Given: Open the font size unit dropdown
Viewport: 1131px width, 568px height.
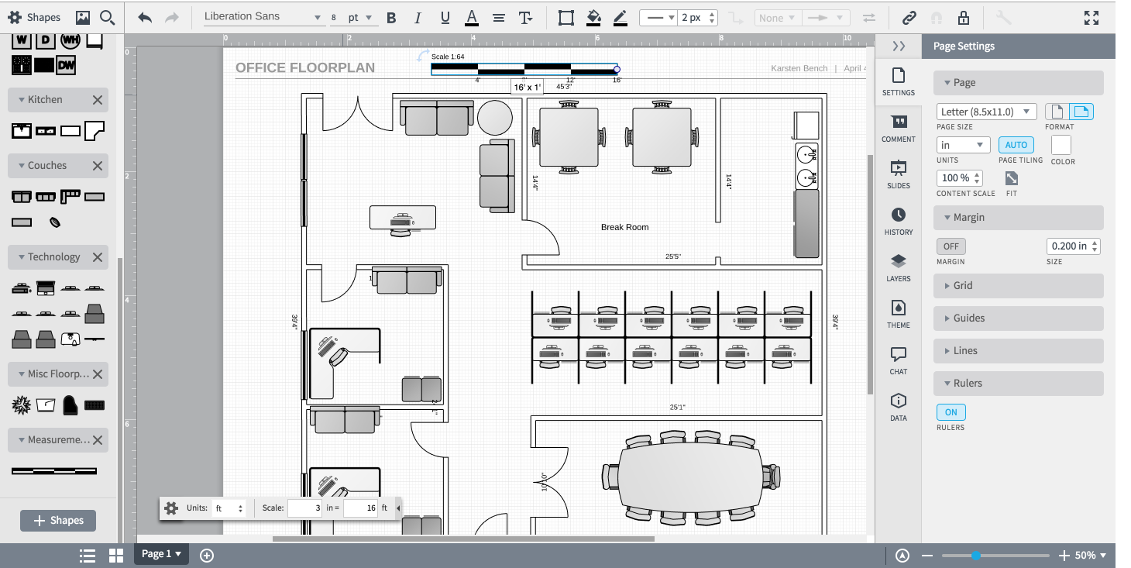Looking at the screenshot, I should point(360,17).
